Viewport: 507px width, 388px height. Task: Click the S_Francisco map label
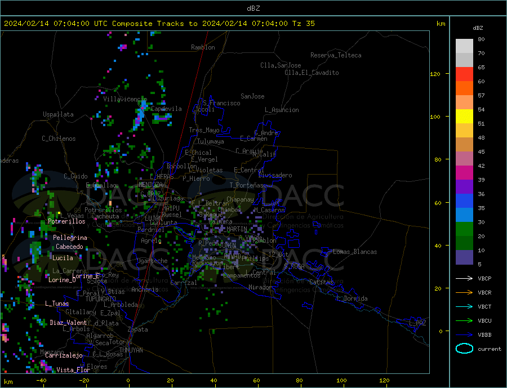point(221,103)
